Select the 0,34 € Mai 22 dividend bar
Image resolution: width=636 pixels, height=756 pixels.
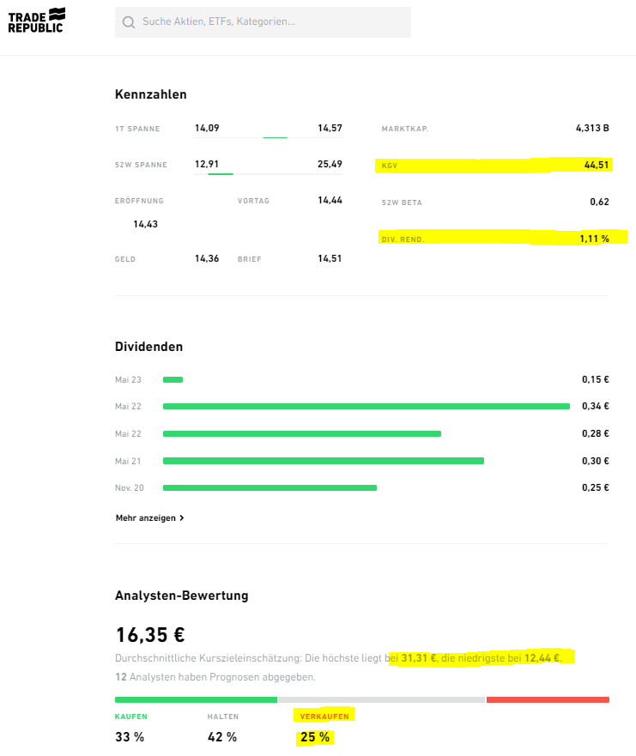point(366,406)
